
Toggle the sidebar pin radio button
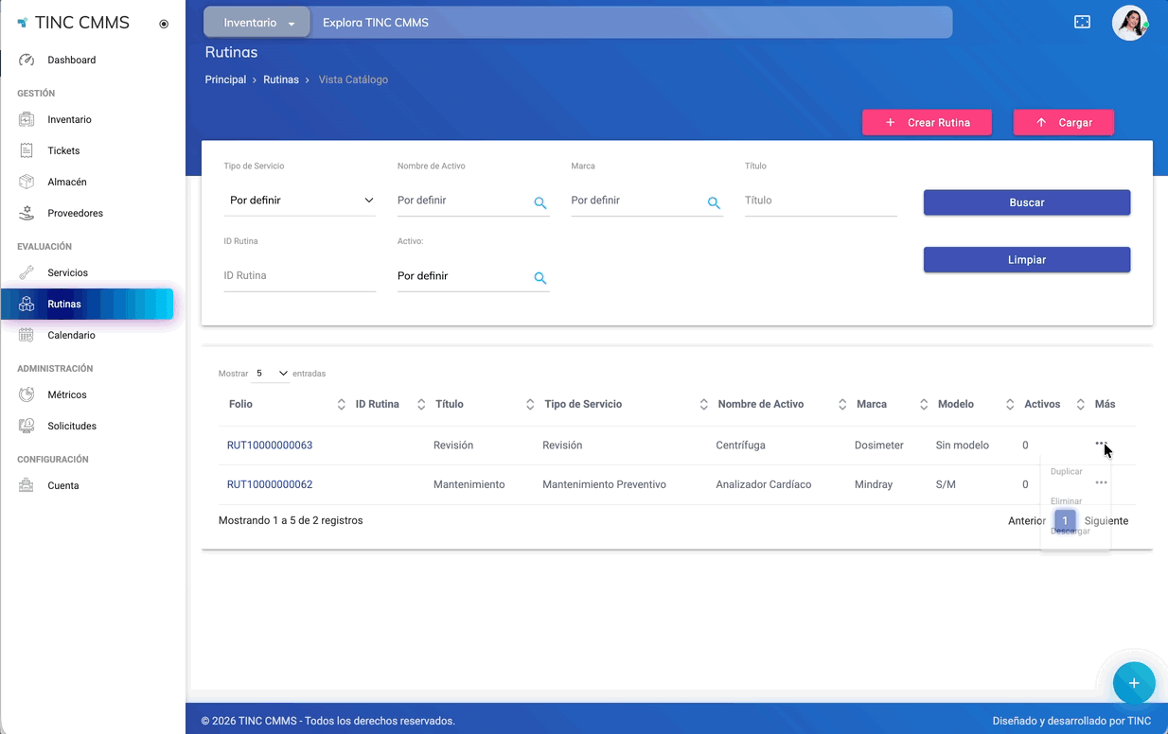point(164,24)
